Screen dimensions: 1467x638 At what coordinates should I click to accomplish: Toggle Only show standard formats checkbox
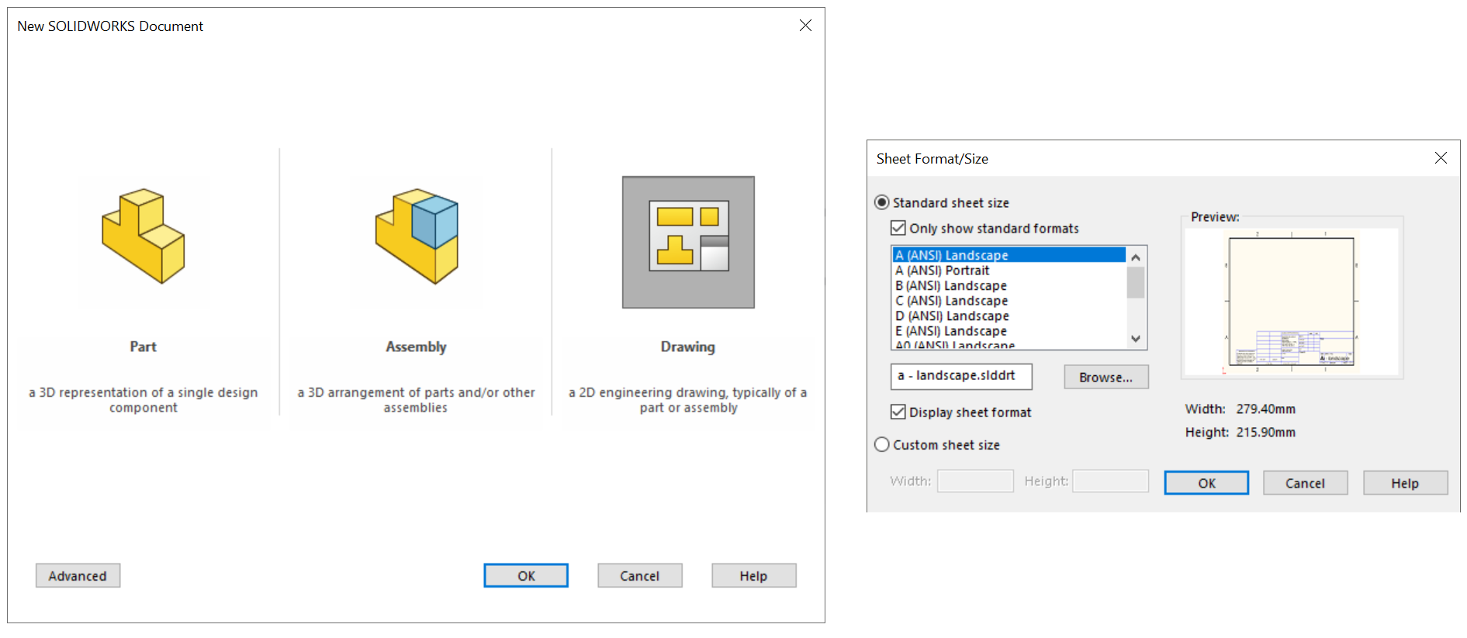click(x=898, y=228)
